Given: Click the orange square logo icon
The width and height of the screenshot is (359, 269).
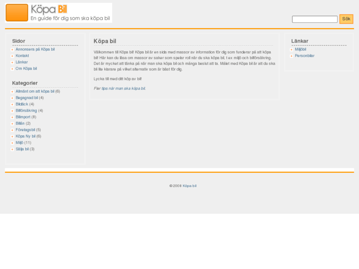Looking at the screenshot, I should tap(17, 13).
